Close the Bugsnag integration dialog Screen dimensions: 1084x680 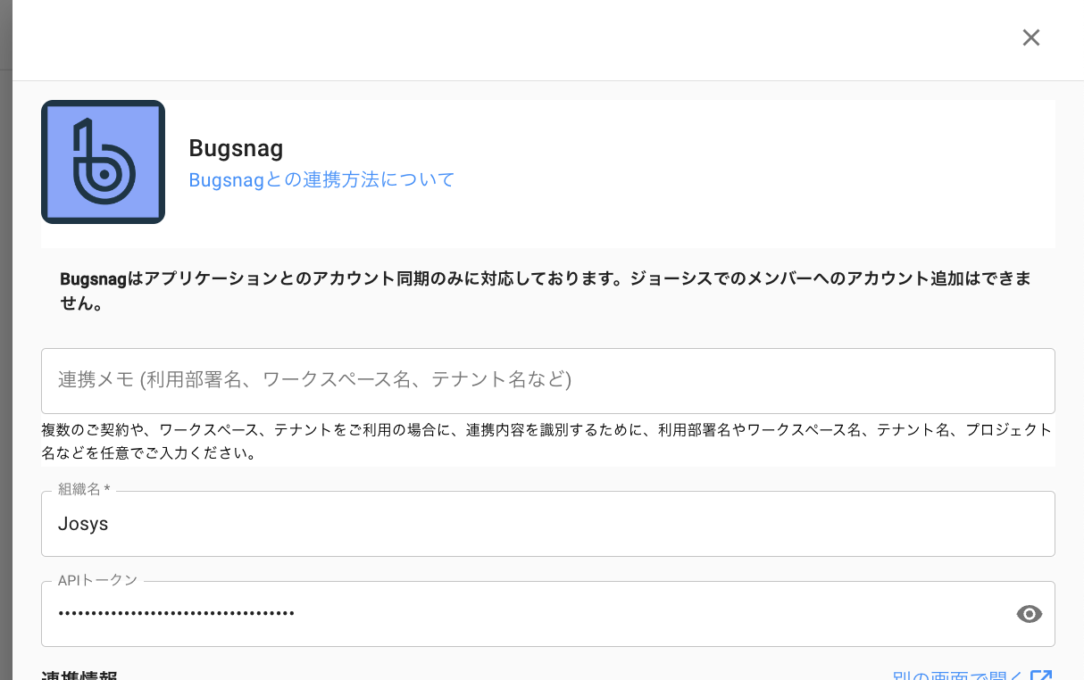(1031, 37)
